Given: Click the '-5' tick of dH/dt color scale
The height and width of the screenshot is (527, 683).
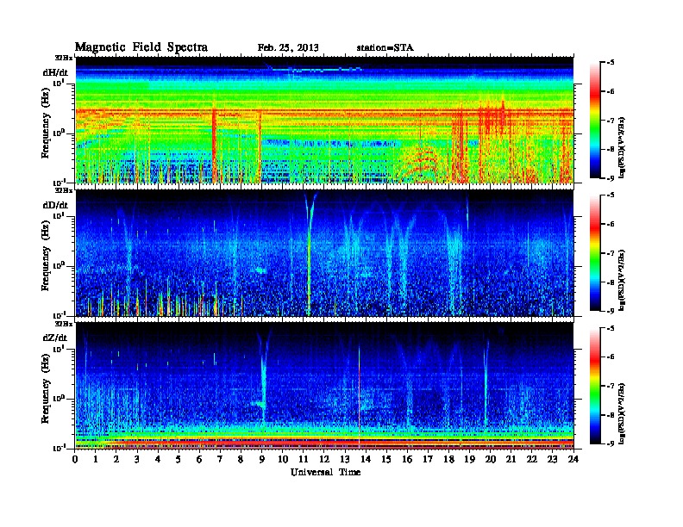Looking at the screenshot, I should pyautogui.click(x=611, y=63).
